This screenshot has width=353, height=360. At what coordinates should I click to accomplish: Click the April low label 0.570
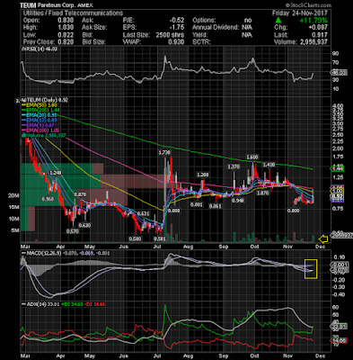tap(73, 231)
